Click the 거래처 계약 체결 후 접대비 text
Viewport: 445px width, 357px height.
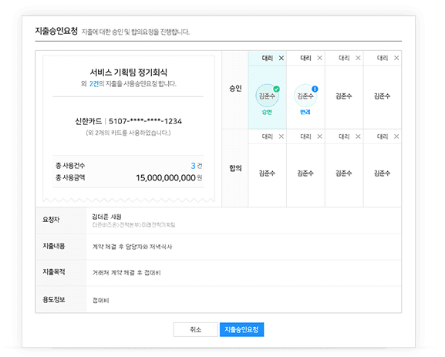coord(126,273)
